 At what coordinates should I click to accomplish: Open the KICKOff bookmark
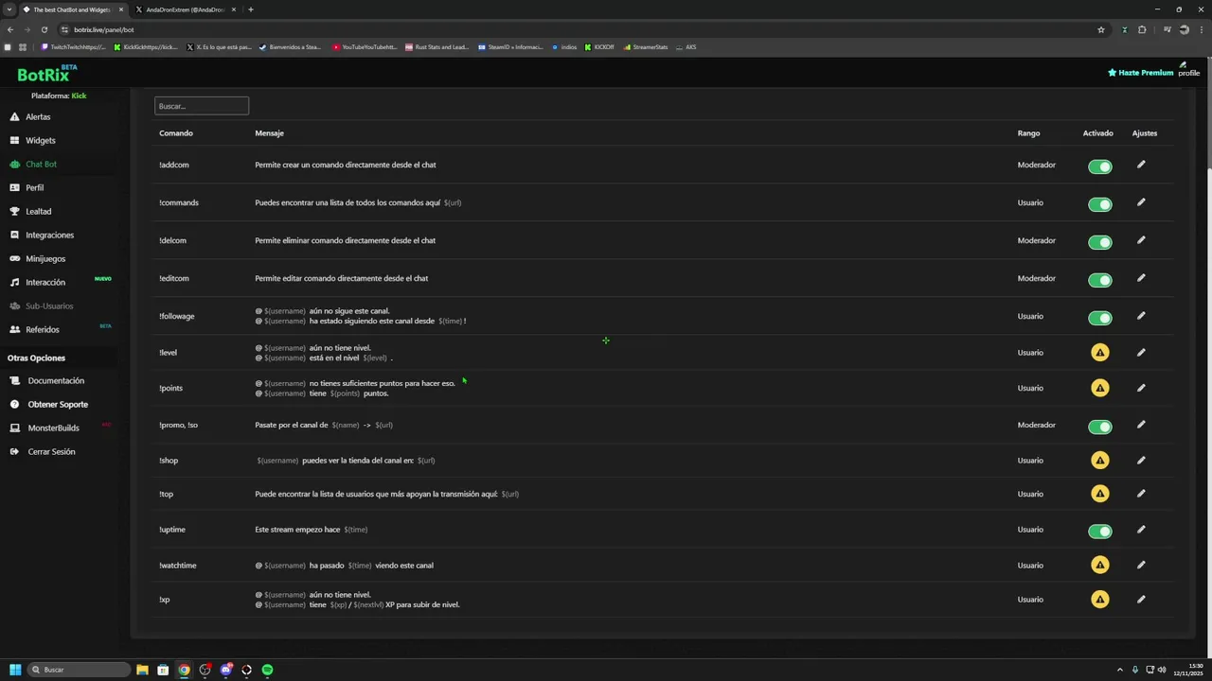pos(599,46)
